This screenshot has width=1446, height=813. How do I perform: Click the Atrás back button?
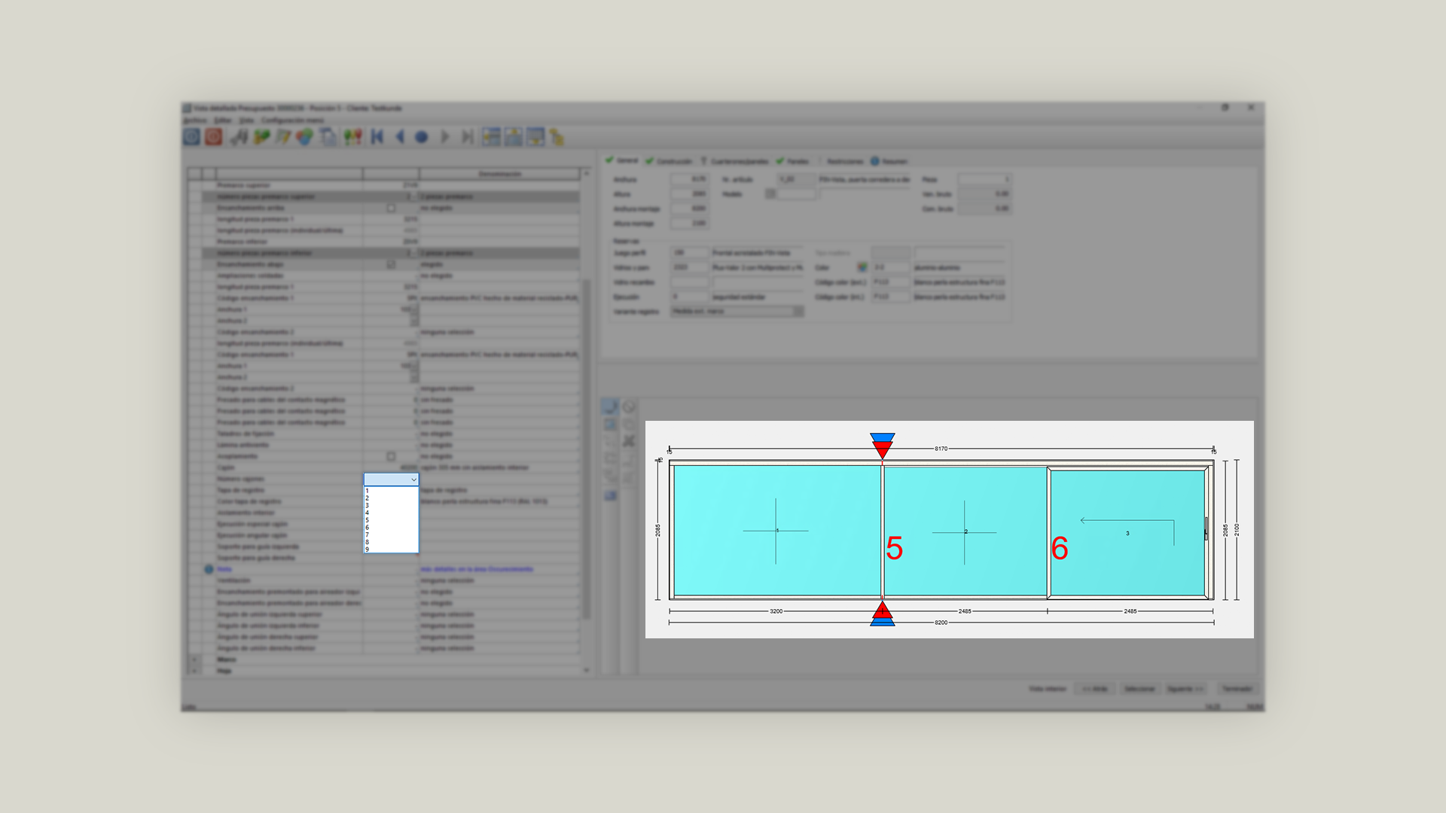coord(1095,689)
